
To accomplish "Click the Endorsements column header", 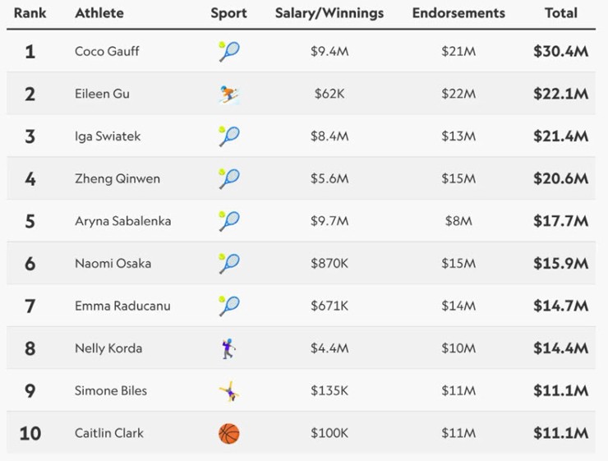I will [458, 13].
